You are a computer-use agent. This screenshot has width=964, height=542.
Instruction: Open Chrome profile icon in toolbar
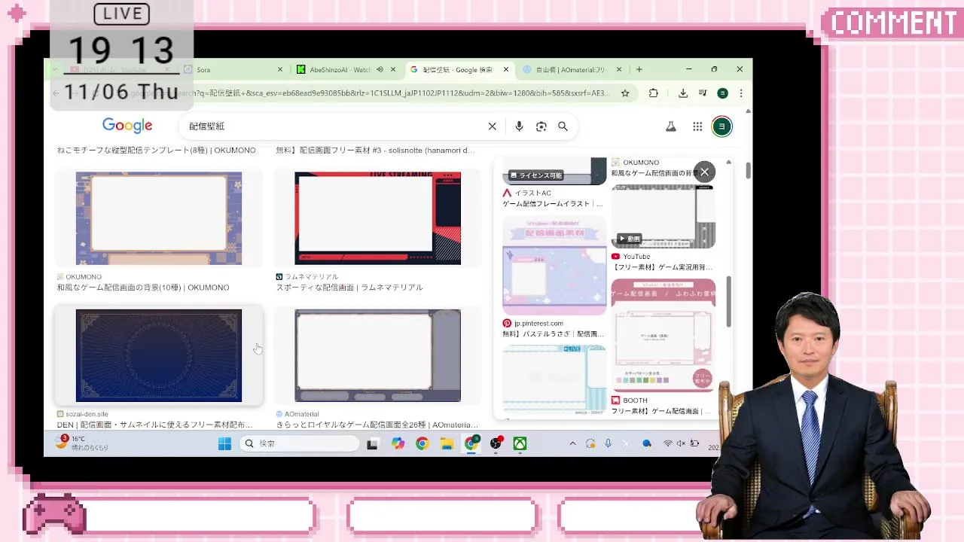click(722, 93)
